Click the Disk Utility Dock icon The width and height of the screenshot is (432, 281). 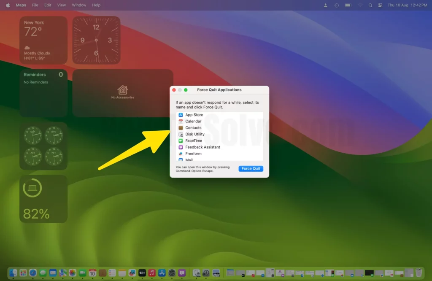(196, 273)
